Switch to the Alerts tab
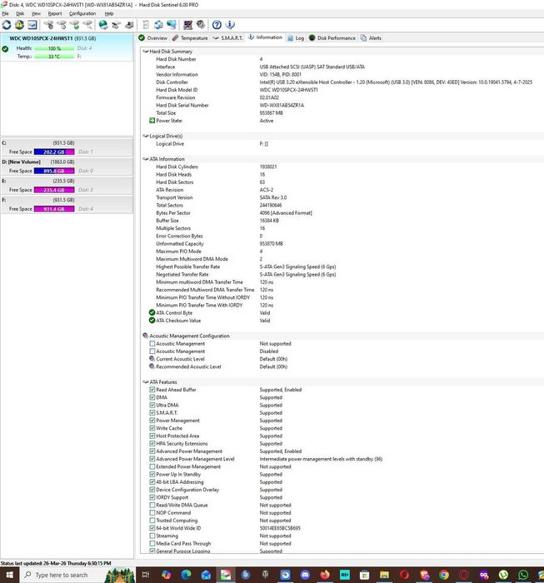The image size is (544, 583). [x=371, y=38]
